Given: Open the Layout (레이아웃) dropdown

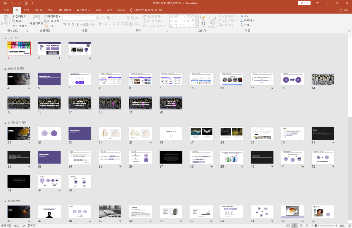Looking at the screenshot, I should pyautogui.click(x=54, y=16).
